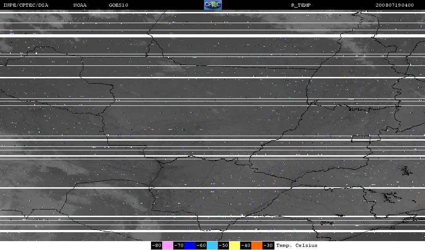Click the pink -80 color swatch
425x250 pixels.
point(168,246)
